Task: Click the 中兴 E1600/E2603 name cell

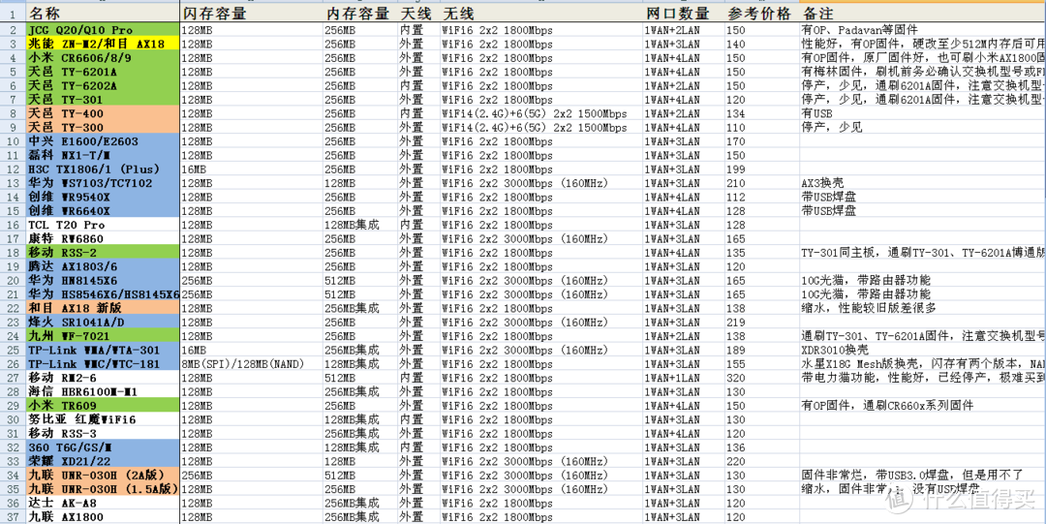Action: [x=103, y=141]
